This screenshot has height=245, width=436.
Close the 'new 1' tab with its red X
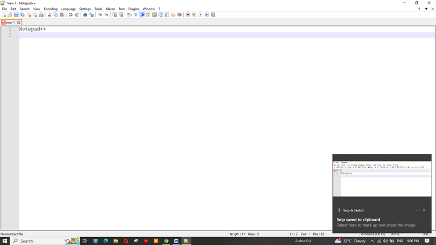point(19,22)
